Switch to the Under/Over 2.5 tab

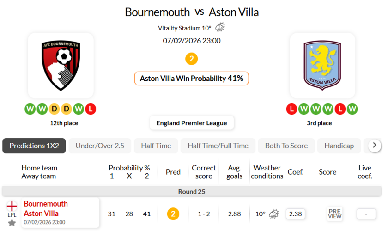click(x=100, y=146)
